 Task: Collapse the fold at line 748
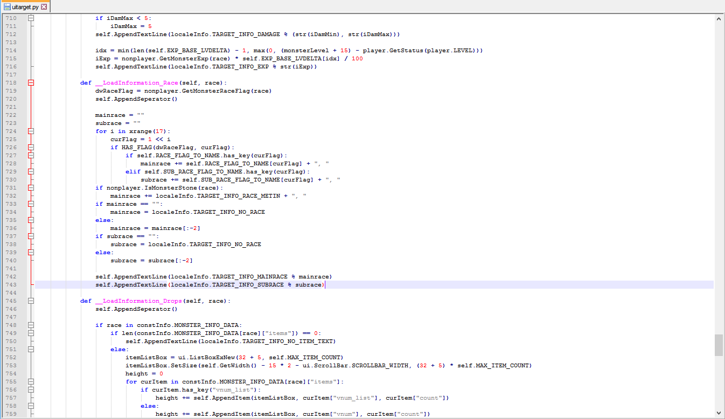tap(31, 325)
